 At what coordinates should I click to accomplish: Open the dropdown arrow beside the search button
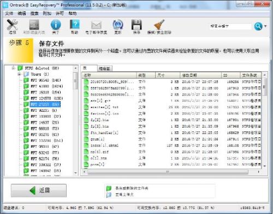tap(265, 26)
